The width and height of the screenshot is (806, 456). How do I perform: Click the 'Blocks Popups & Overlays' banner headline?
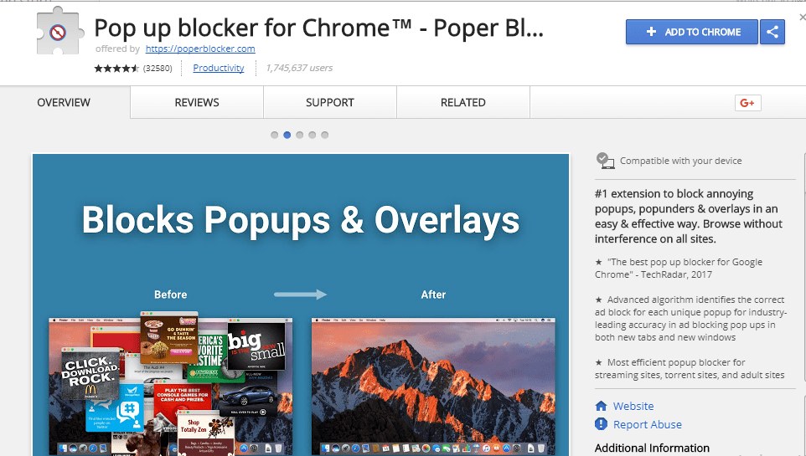(x=301, y=220)
